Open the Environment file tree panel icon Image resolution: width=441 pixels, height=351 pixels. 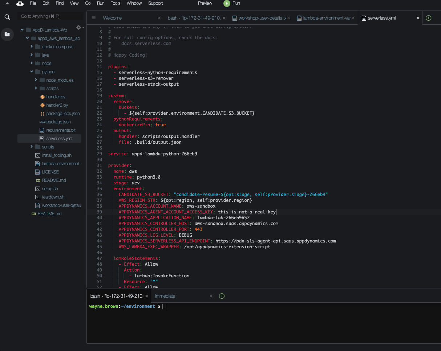pos(7,34)
